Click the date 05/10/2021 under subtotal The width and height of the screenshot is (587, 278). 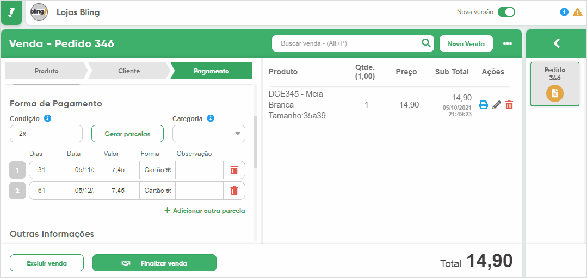coord(457,108)
